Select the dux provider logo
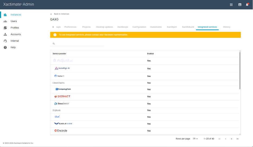 click(57, 117)
